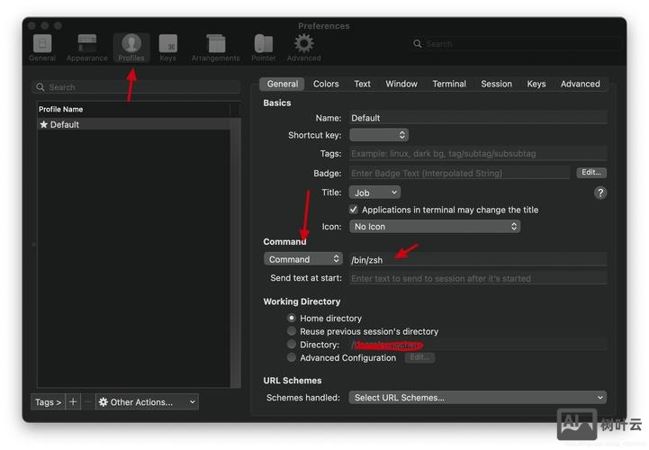Select Reuse previous session's directory option
This screenshot has width=649, height=450.
292,331
